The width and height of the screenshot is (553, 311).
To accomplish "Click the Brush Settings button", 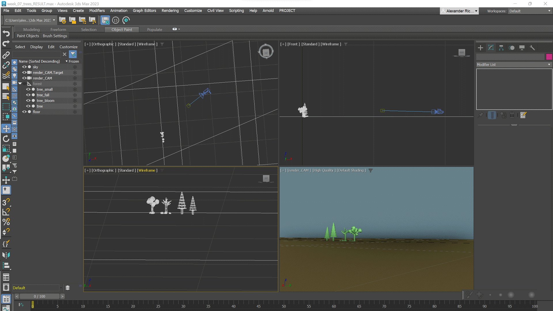I will 55,36.
